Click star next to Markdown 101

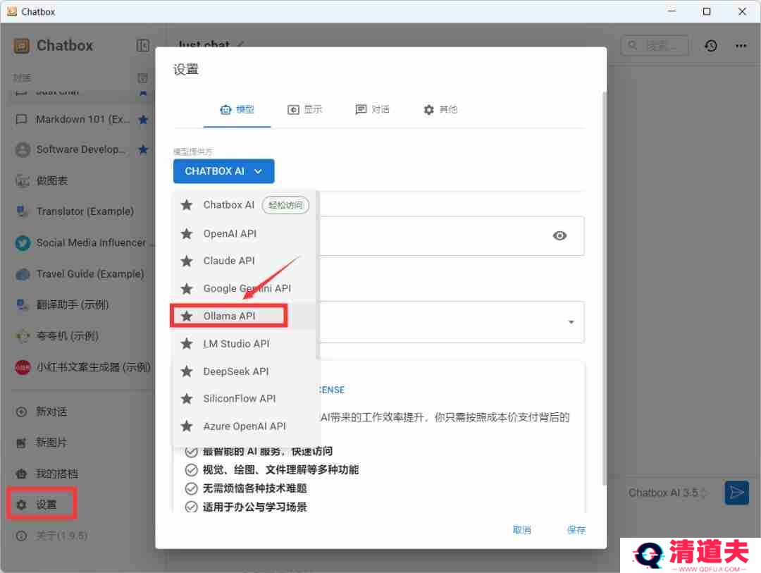click(x=143, y=119)
